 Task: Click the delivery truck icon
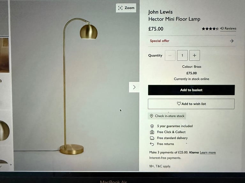point(152,138)
